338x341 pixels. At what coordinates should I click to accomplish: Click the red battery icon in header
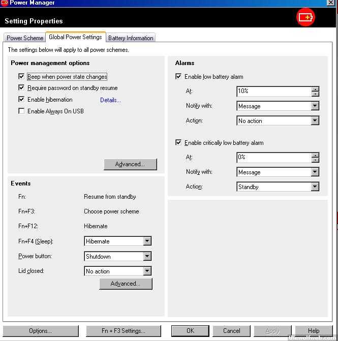point(305,18)
